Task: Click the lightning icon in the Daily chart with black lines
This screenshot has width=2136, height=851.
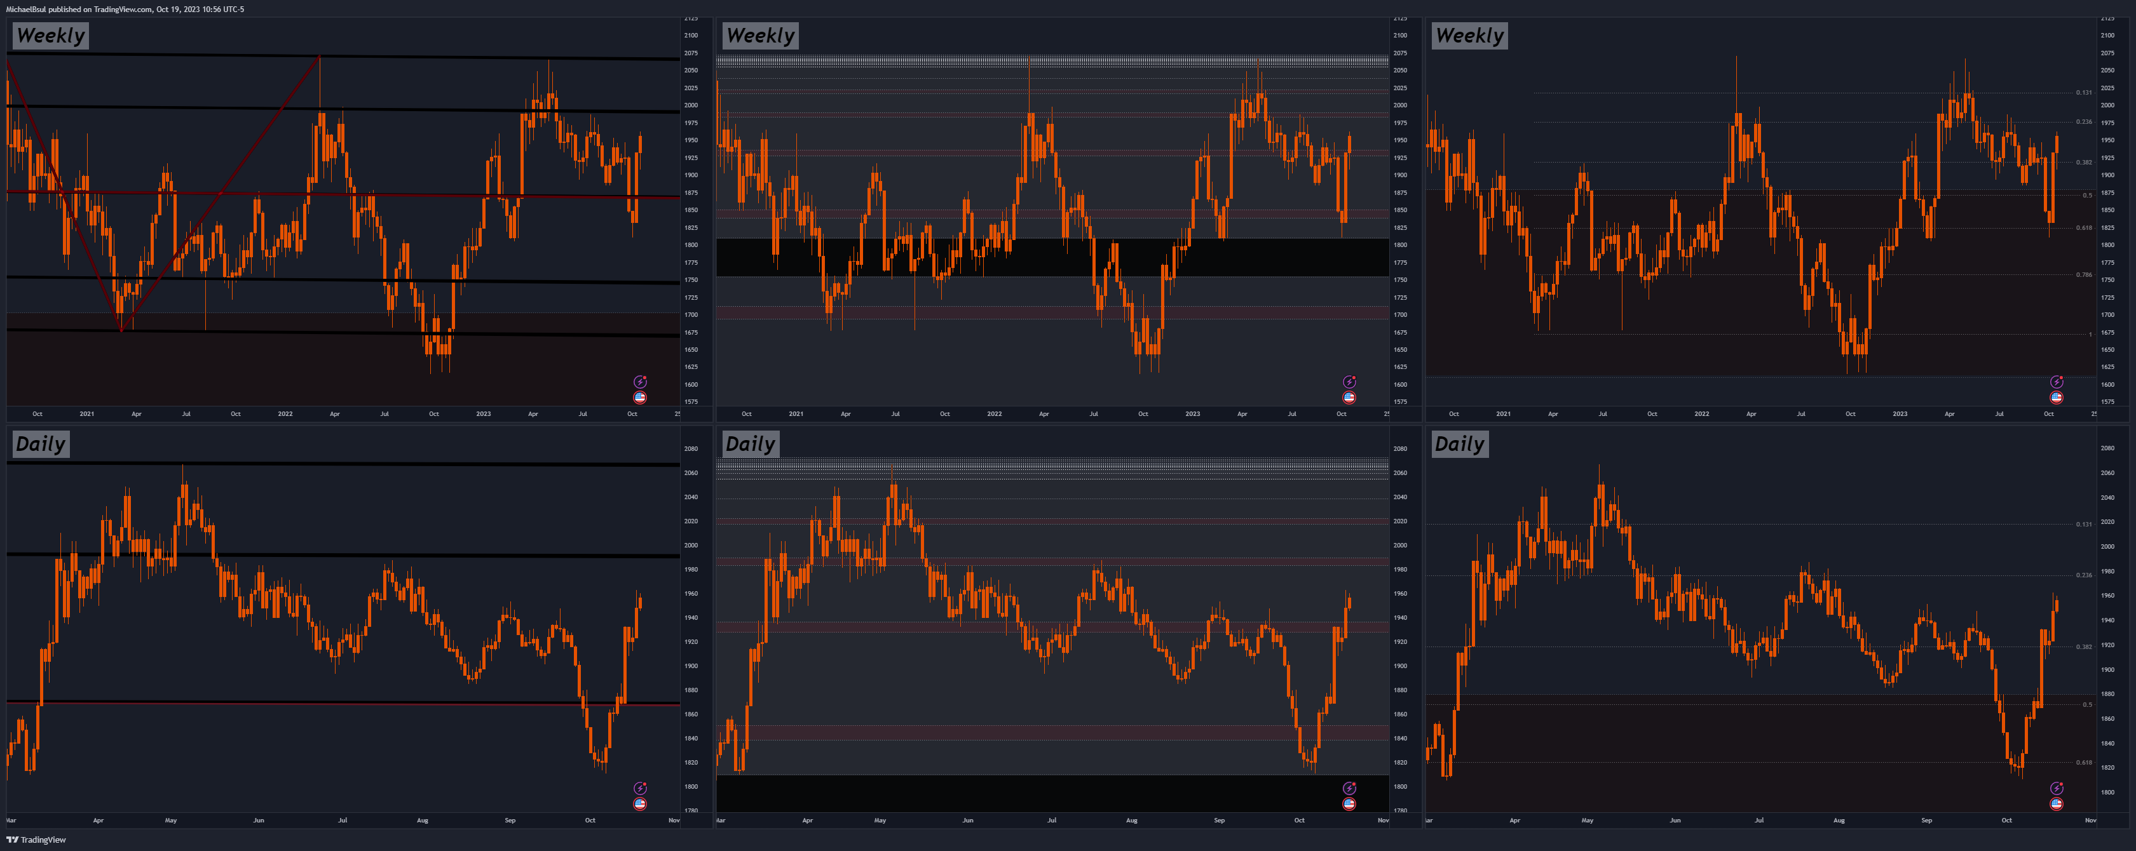Action: (640, 788)
